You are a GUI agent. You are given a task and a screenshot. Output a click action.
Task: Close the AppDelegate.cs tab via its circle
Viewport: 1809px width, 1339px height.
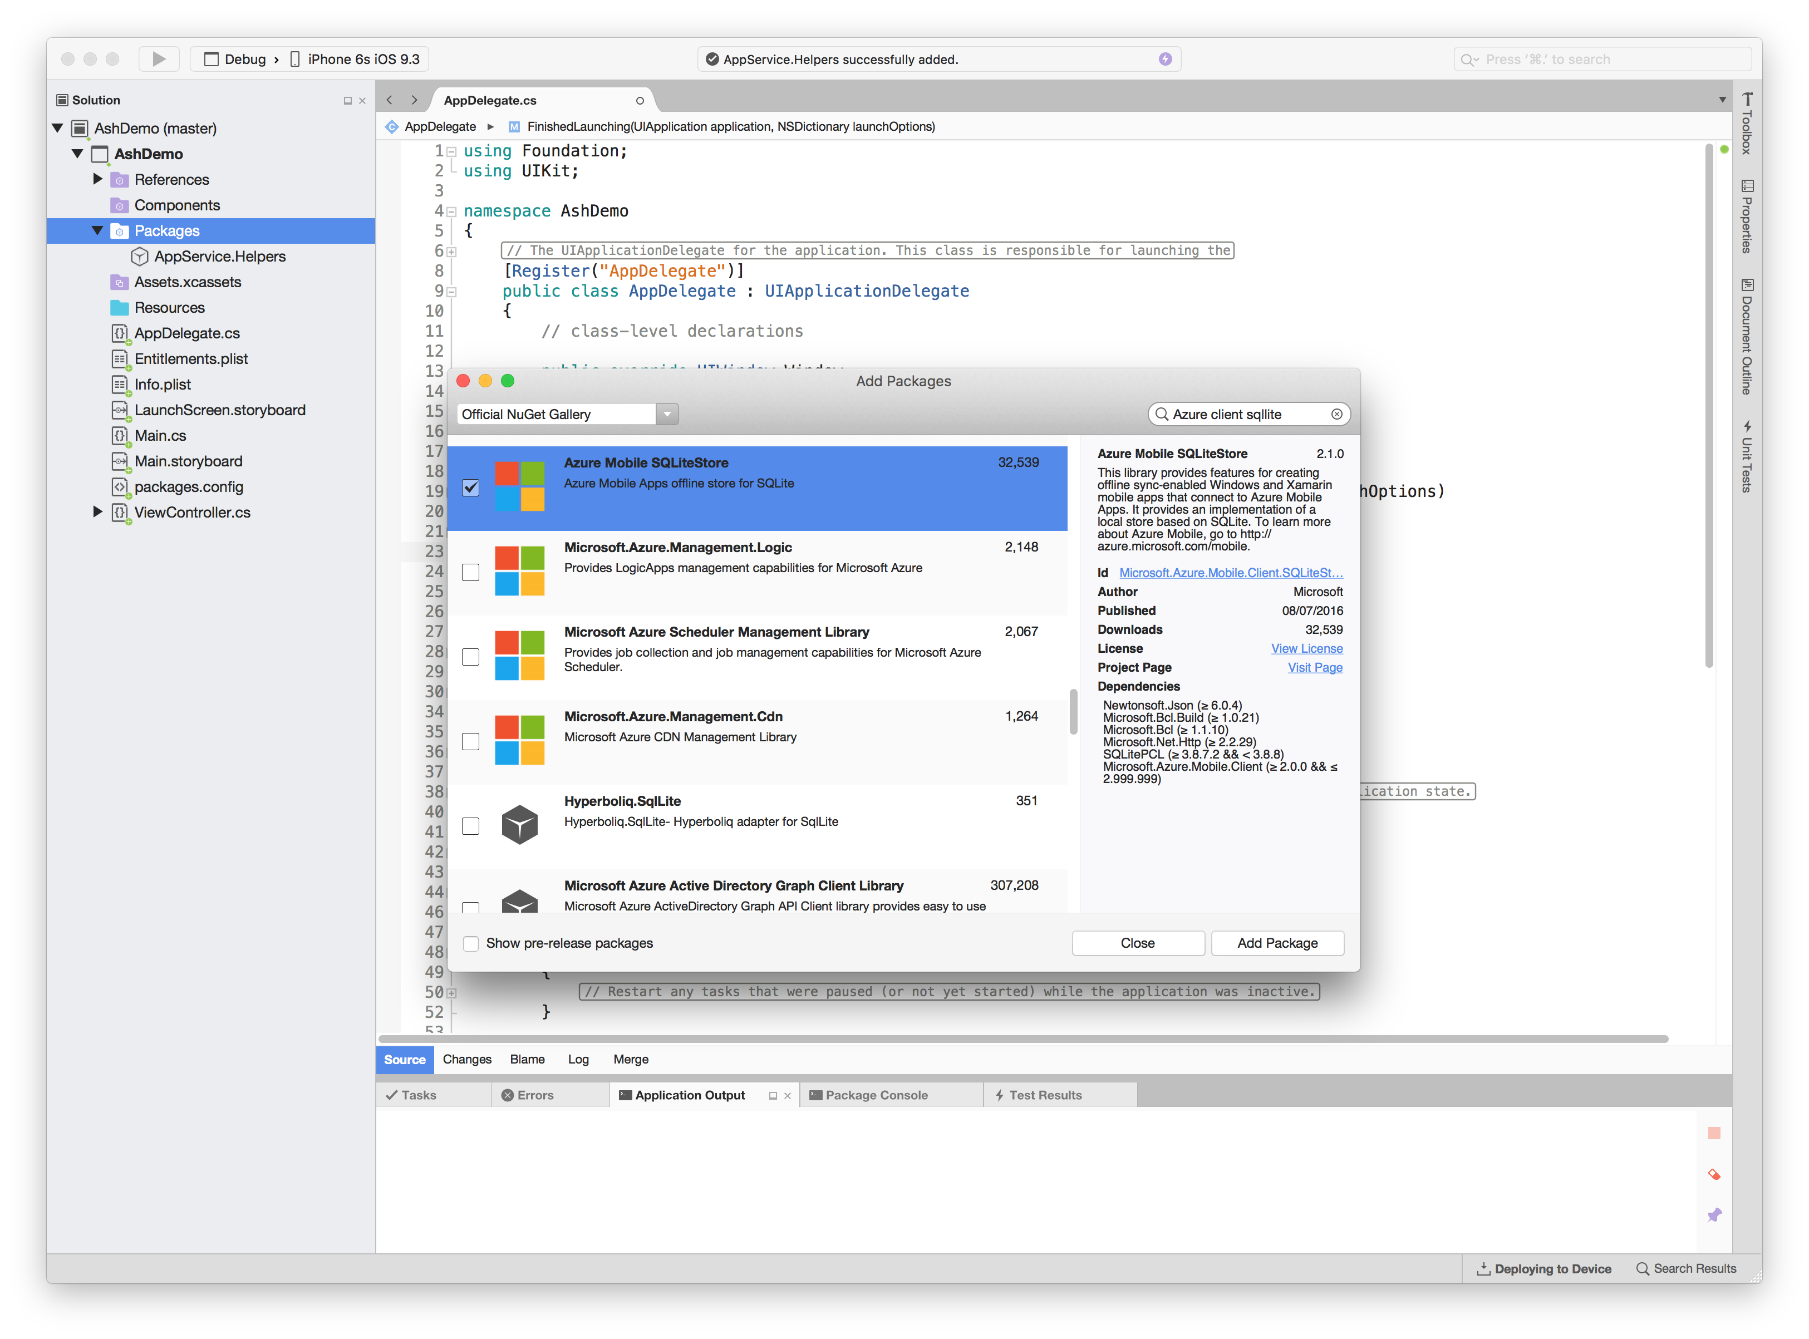[x=640, y=101]
